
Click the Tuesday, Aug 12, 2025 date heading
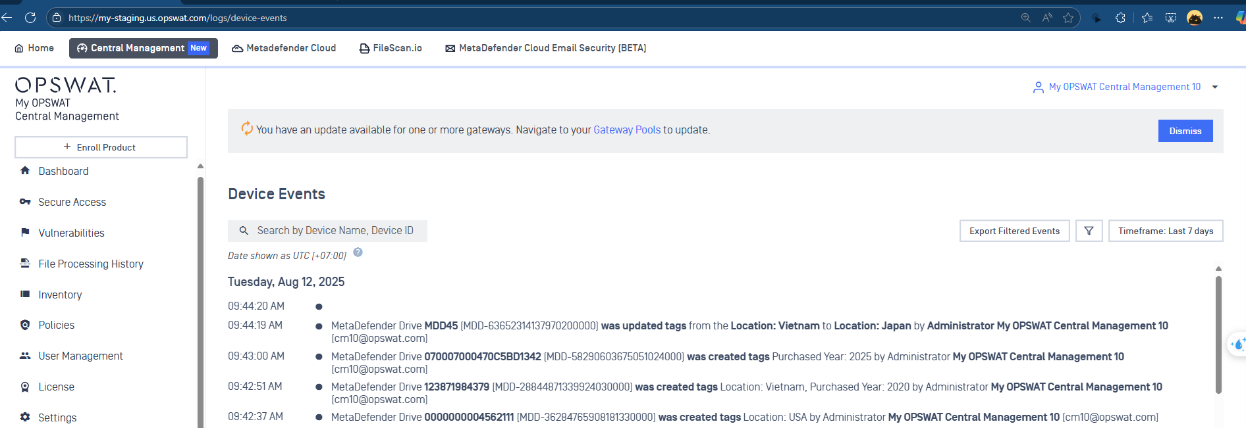point(286,282)
